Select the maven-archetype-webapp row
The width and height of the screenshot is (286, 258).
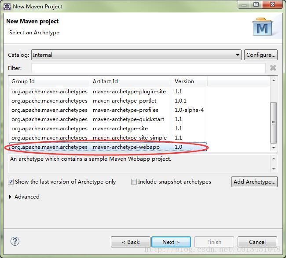pos(108,147)
